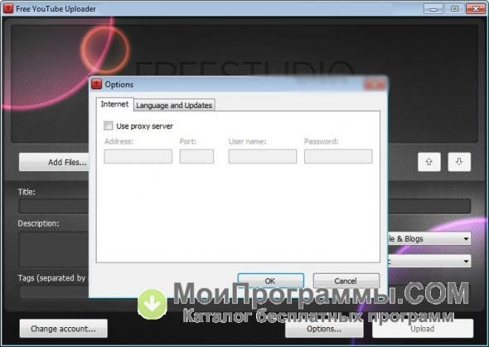Close the Options dialog with the X button
The width and height of the screenshot is (489, 347).
(375, 85)
